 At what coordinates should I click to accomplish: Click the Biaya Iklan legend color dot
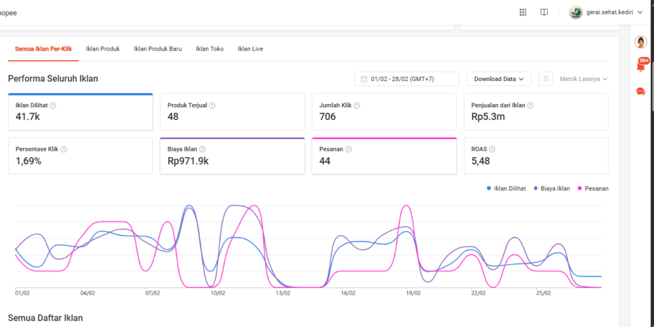point(535,188)
